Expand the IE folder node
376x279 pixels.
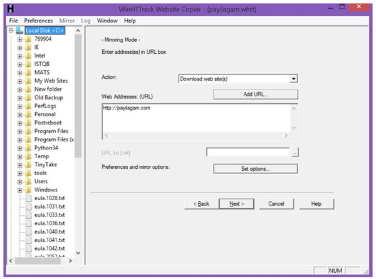coord(19,48)
